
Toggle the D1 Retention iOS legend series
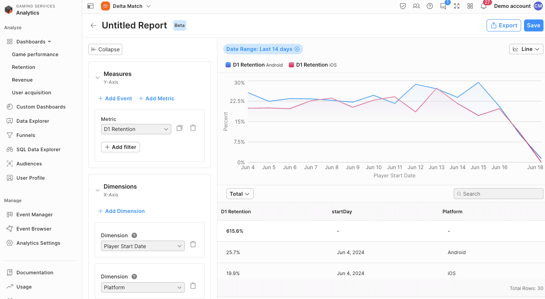313,65
